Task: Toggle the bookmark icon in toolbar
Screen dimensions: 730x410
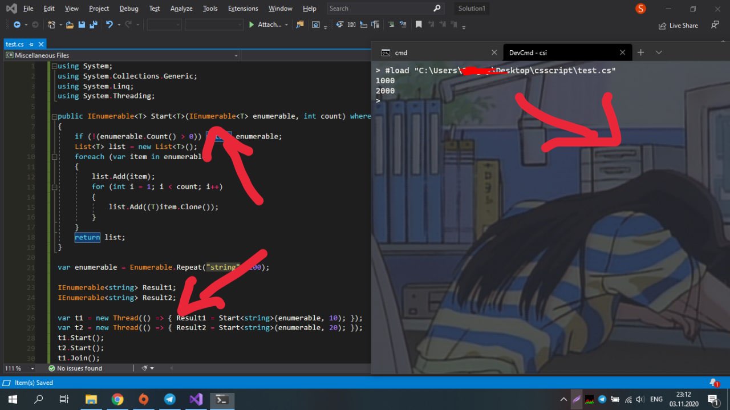Action: tap(419, 25)
